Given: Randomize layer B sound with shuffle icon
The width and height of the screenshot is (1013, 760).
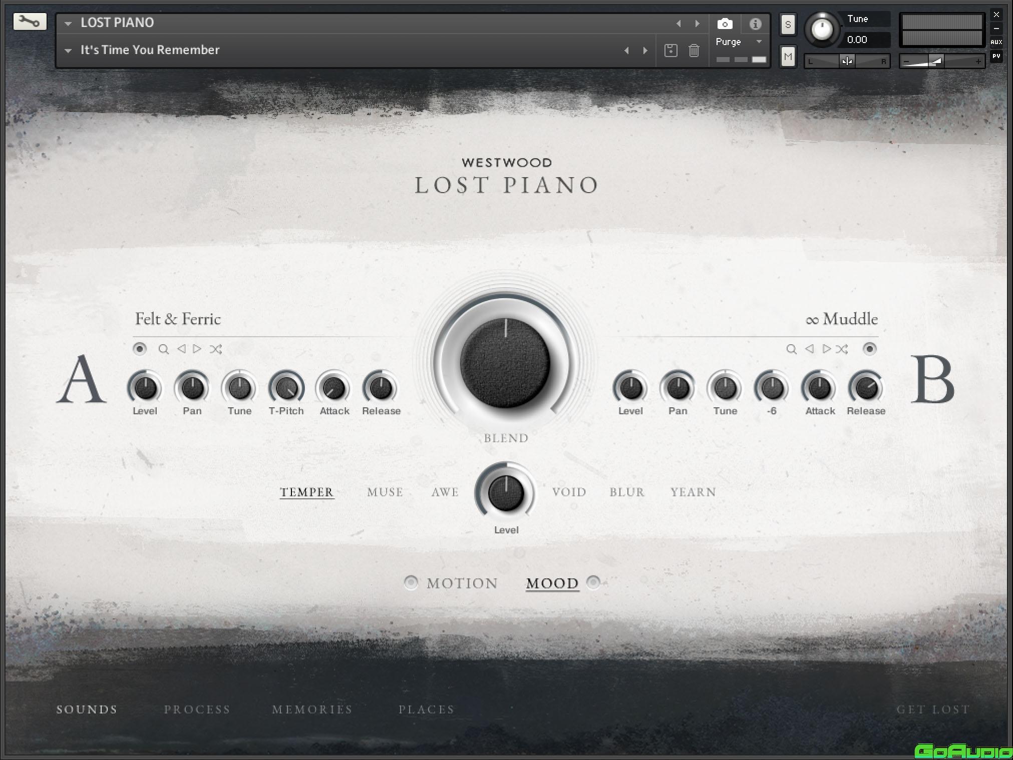Looking at the screenshot, I should coord(842,349).
